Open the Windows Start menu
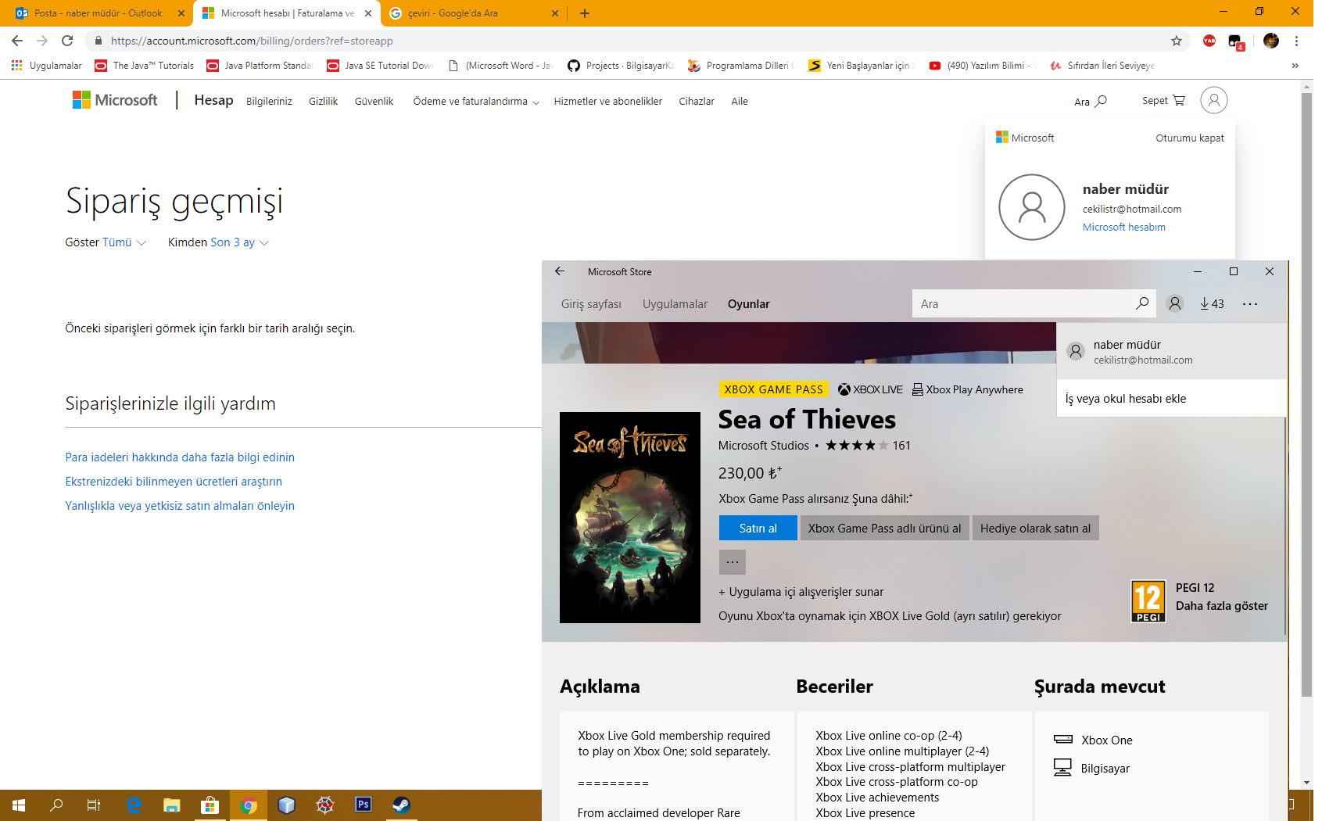The height and width of the screenshot is (821, 1322). click(19, 805)
